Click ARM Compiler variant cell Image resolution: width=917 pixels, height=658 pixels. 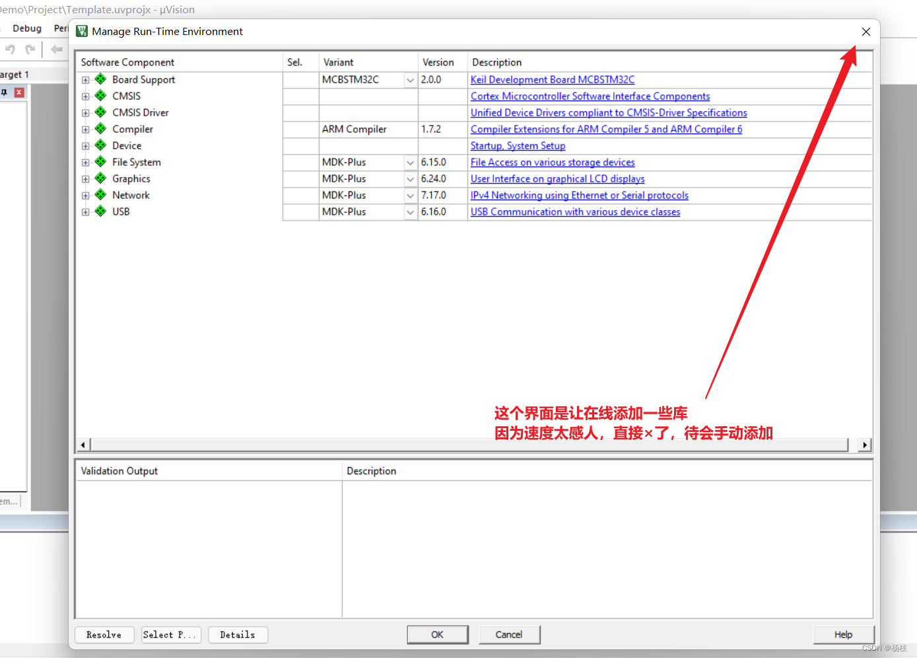point(368,129)
